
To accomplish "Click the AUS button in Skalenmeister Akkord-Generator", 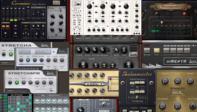I will (132, 83).
